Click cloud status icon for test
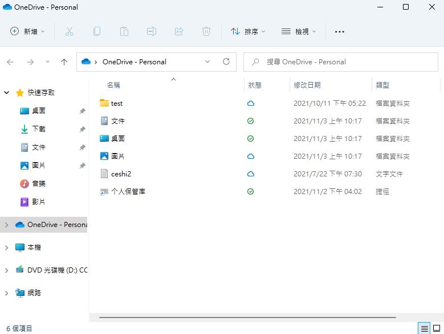 [x=251, y=104]
